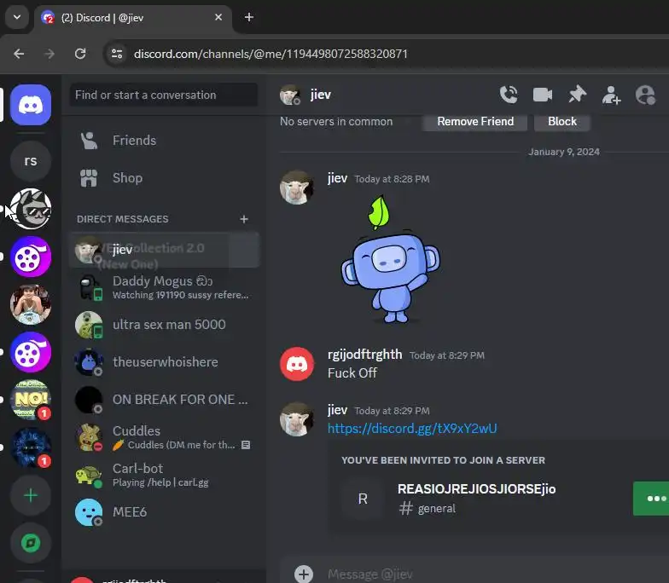669x583 pixels.
Task: Open the Friends page
Action: pyautogui.click(x=164, y=141)
